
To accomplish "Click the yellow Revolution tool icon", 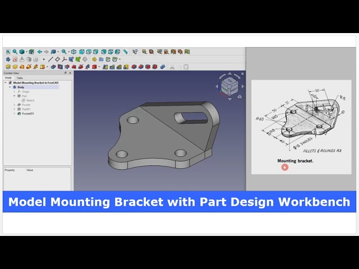I will coord(15,67).
